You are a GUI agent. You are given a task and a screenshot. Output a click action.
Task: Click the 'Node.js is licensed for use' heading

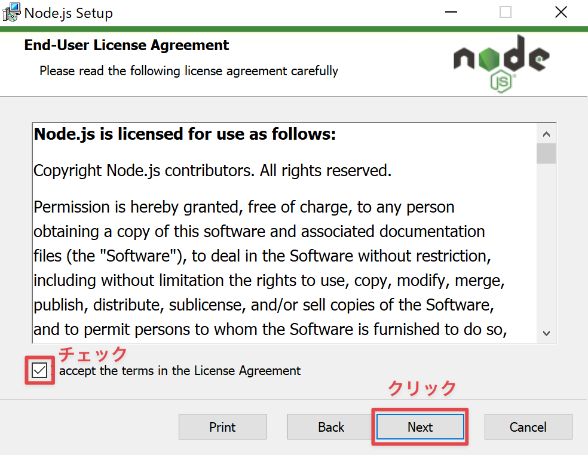pyautogui.click(x=185, y=134)
